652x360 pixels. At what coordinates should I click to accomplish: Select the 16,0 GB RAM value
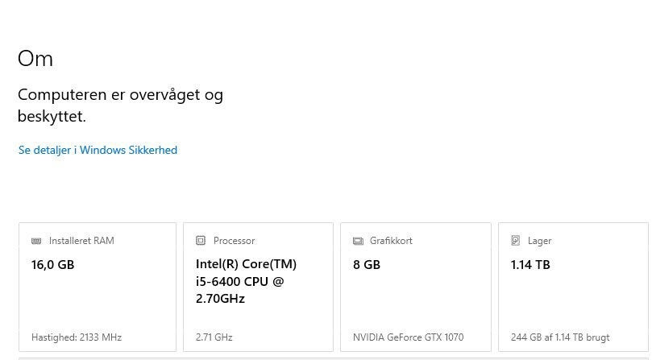(x=52, y=264)
